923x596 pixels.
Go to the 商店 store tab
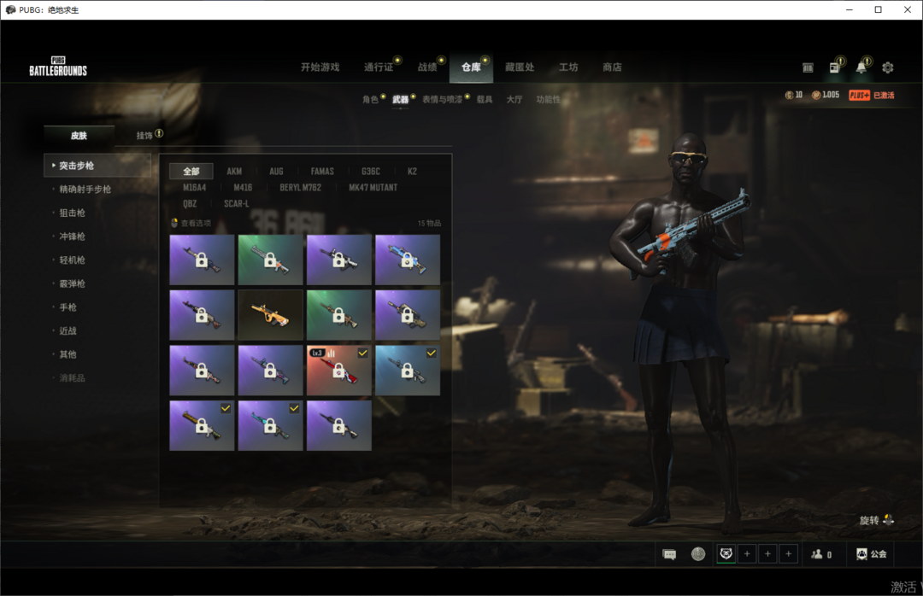coord(612,67)
